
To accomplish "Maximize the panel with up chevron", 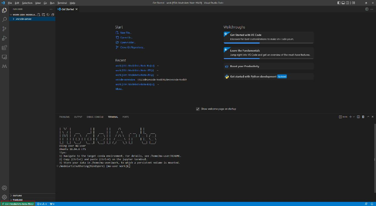I will (368, 117).
